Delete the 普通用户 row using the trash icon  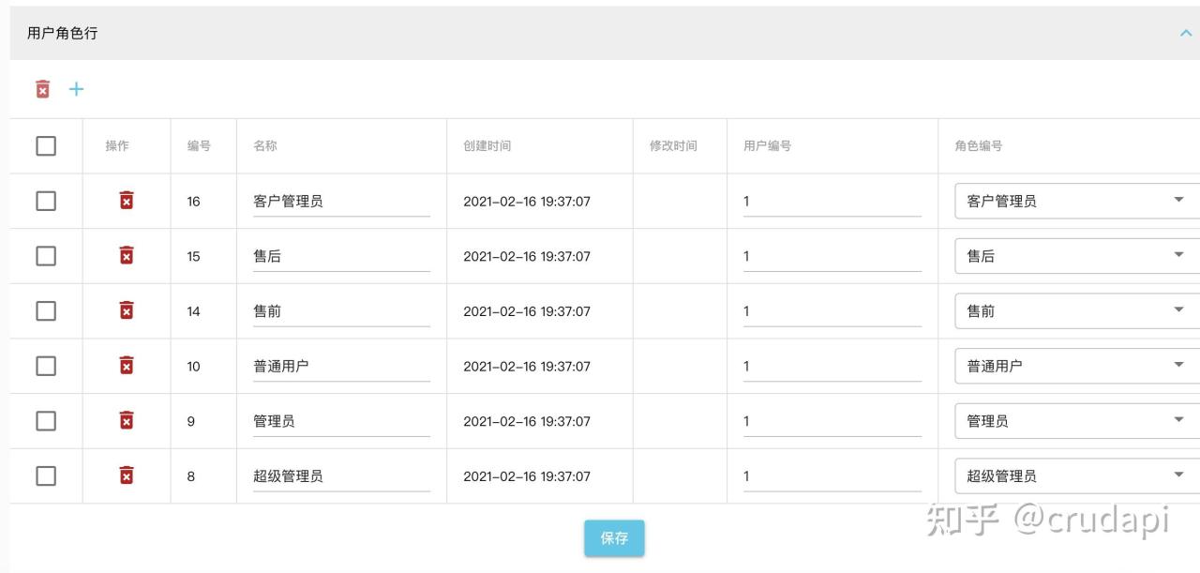(x=127, y=366)
